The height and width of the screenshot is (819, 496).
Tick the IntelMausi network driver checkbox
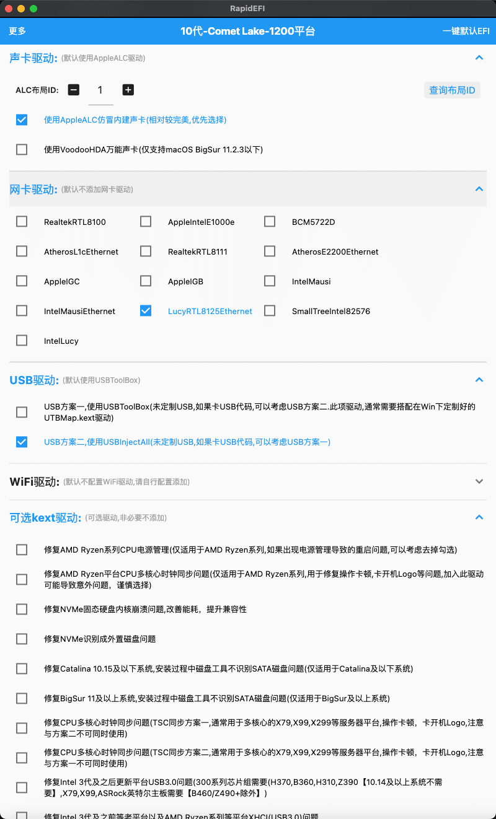[x=270, y=281]
